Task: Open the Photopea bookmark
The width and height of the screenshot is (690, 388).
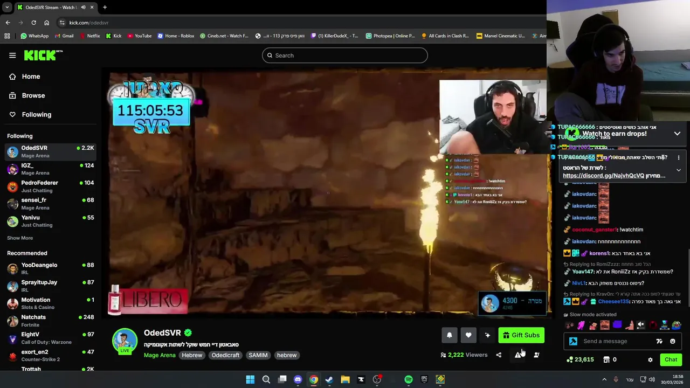Action: (390, 36)
